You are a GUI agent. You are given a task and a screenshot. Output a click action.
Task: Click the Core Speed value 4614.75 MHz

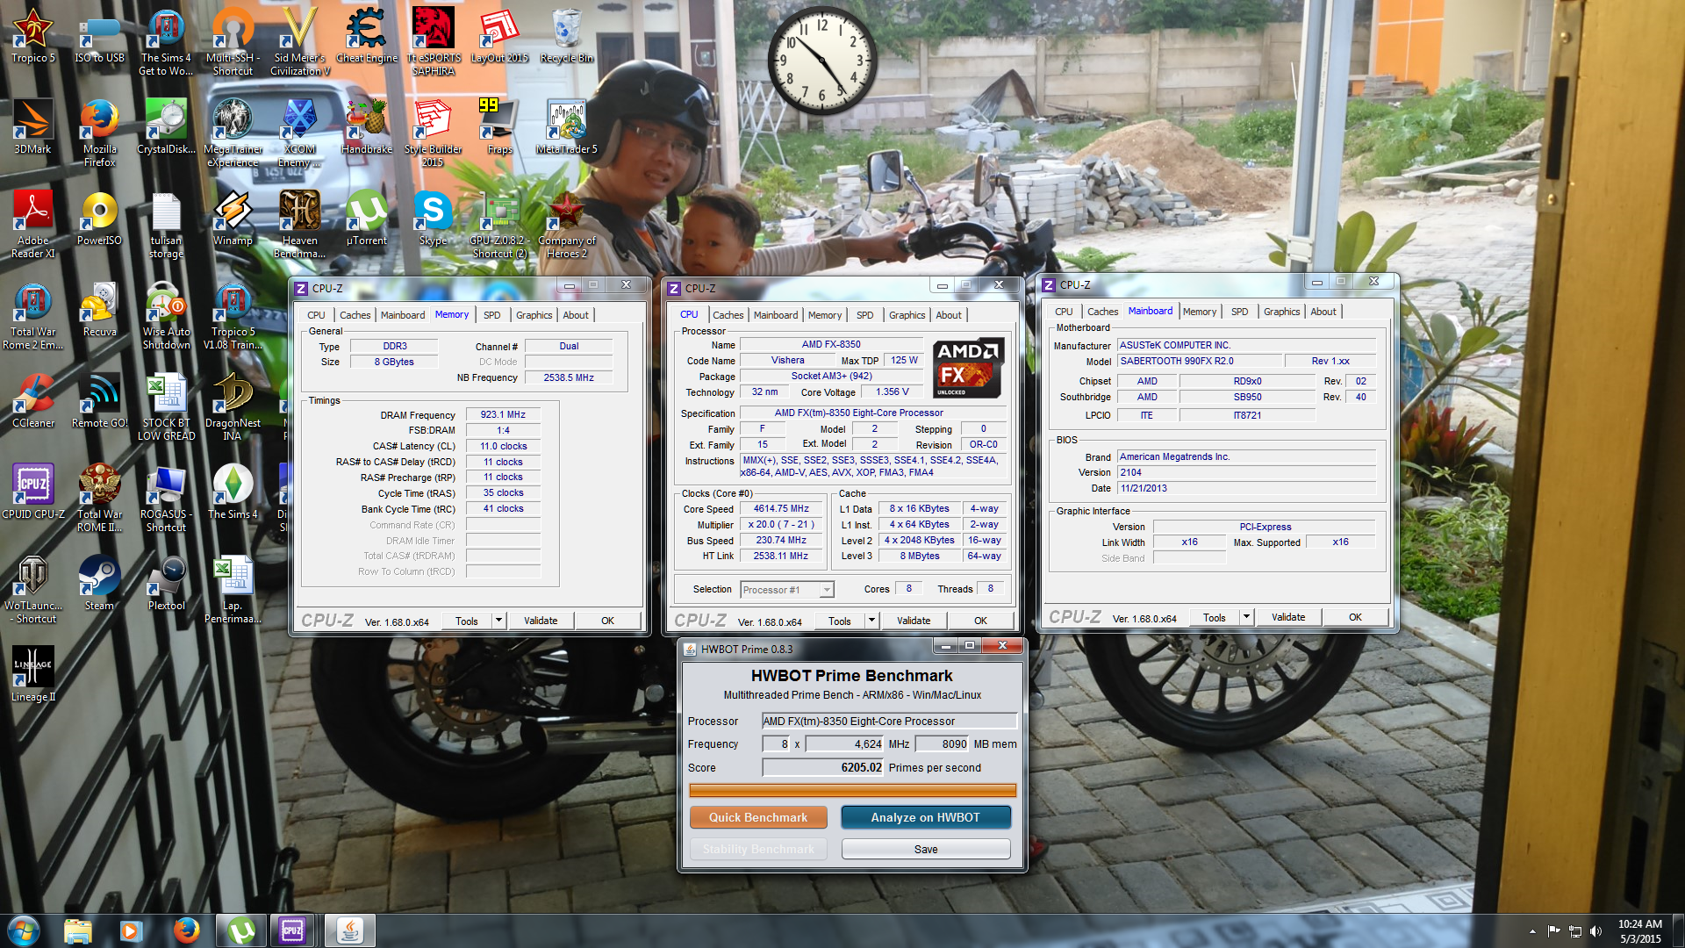[781, 508]
